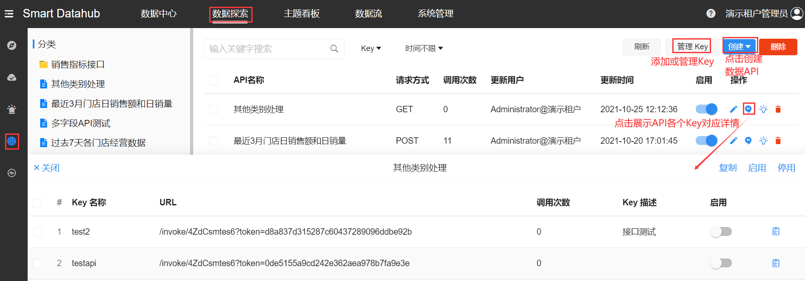Copy the test2 key URL with clipboard icon
Viewport: 805px width, 281px height.
(x=776, y=231)
